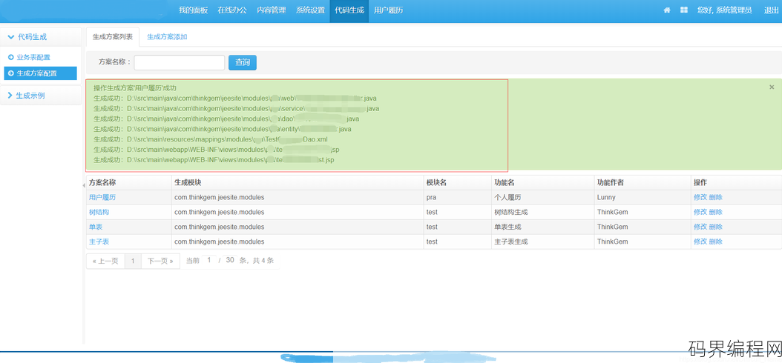
Task: Click 修改 for 主子表 row
Action: point(700,242)
